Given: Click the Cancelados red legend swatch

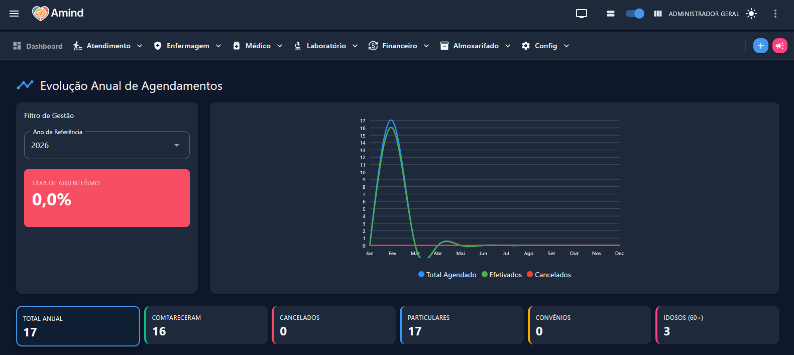Looking at the screenshot, I should (x=530, y=275).
